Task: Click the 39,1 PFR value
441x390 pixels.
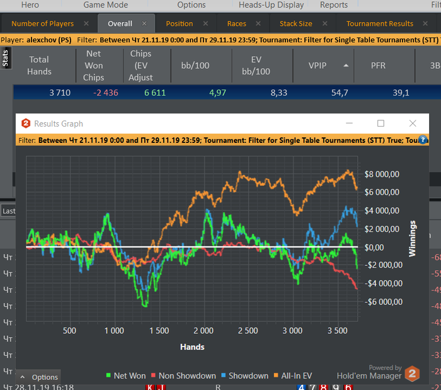Action: click(x=401, y=93)
